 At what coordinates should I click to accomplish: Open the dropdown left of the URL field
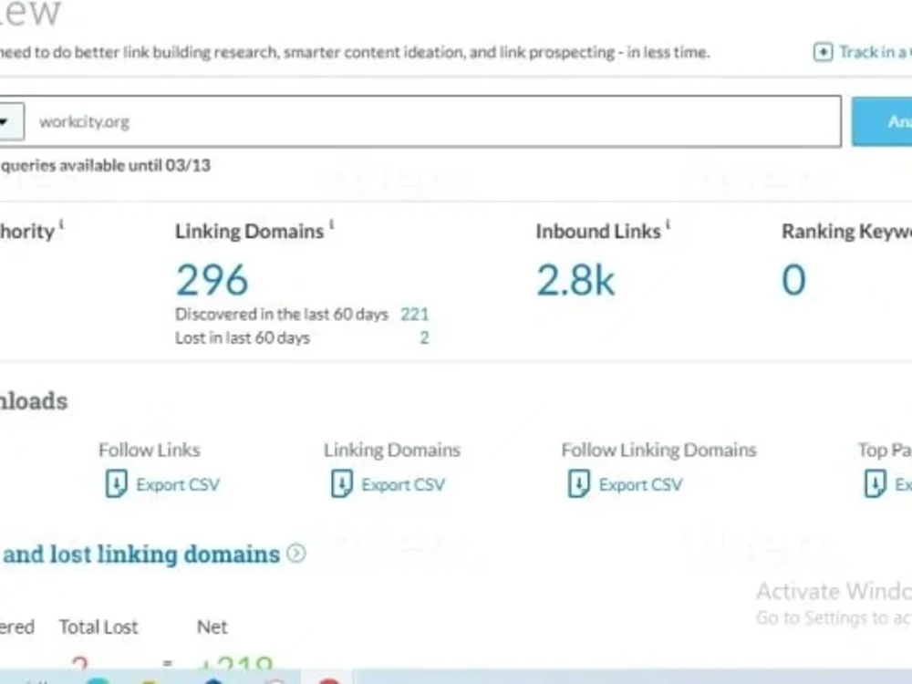coord(10,121)
